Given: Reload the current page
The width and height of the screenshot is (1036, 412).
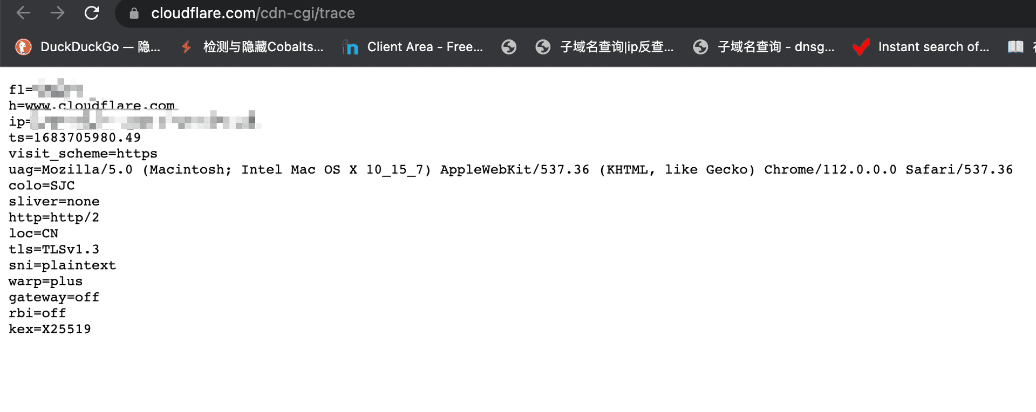Looking at the screenshot, I should tap(92, 13).
